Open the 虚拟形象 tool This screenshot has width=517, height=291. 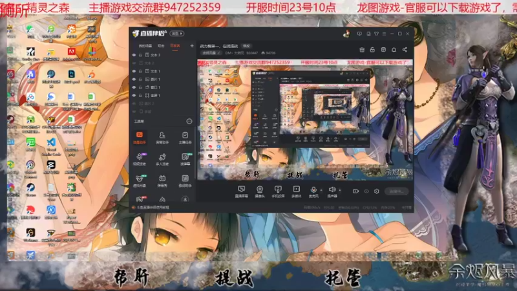click(140, 181)
